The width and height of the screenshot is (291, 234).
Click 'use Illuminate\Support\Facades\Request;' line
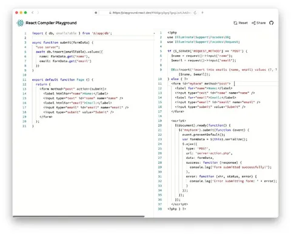[204, 42]
